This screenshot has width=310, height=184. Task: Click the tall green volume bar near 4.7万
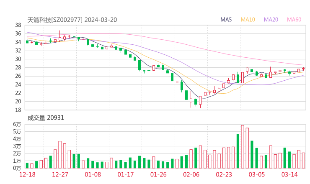click(238, 151)
